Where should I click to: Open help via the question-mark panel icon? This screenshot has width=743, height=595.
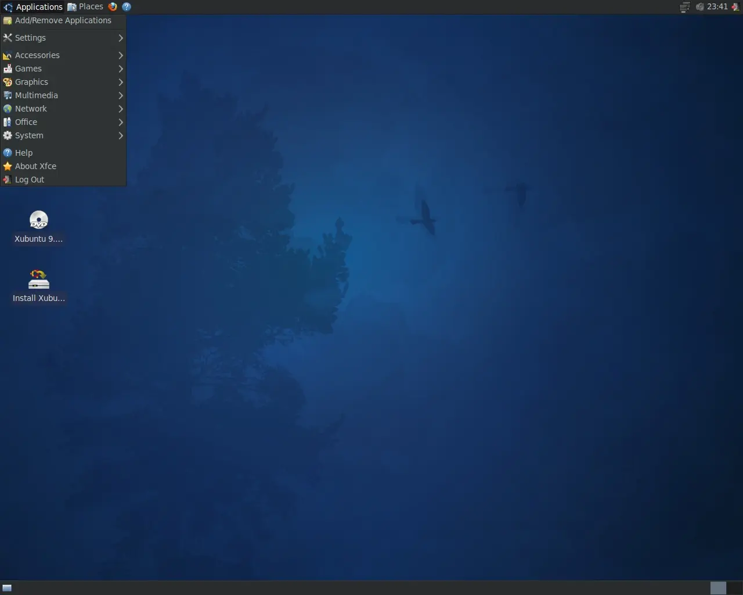pos(127,6)
